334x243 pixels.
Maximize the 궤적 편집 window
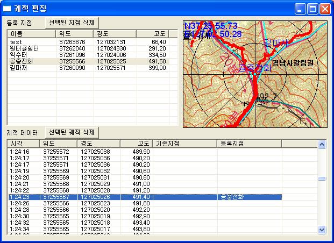[x=312, y=9]
